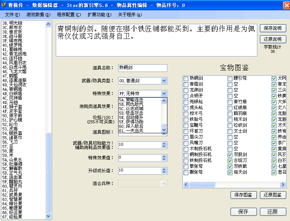Collapse the 特殊效果 dropdown arrow
290x221 pixels.
tap(164, 94)
